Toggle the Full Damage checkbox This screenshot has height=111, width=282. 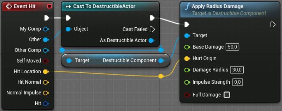tap(227, 95)
